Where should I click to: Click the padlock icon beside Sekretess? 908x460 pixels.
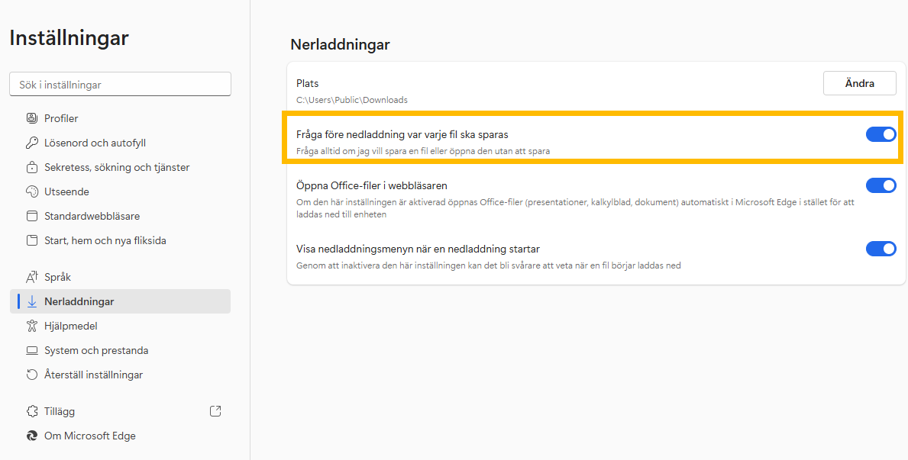click(32, 167)
